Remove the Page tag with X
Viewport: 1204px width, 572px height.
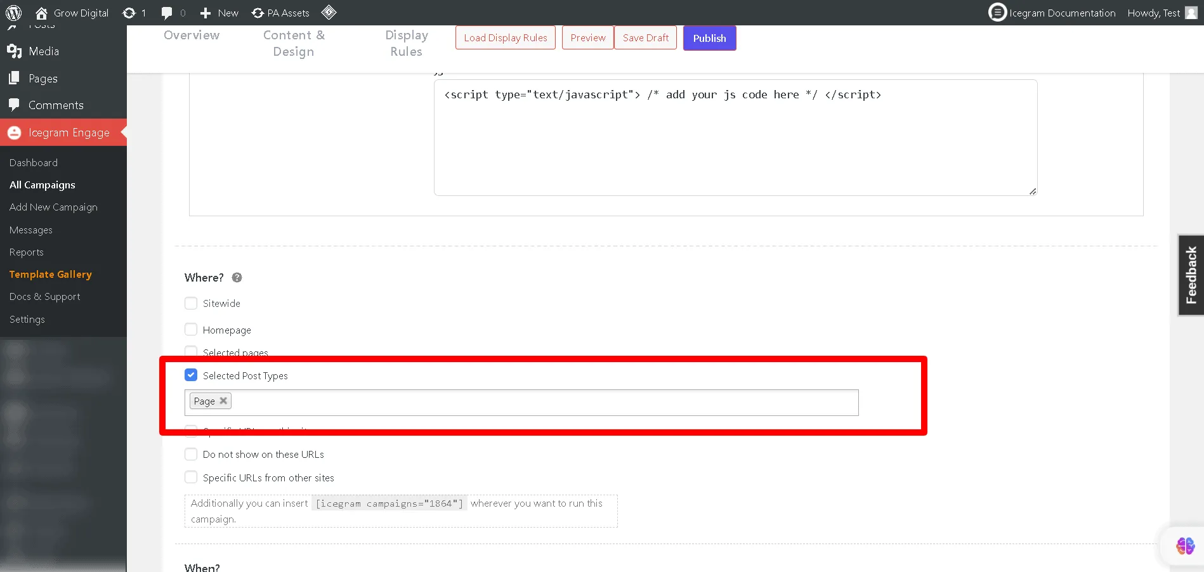(x=223, y=401)
